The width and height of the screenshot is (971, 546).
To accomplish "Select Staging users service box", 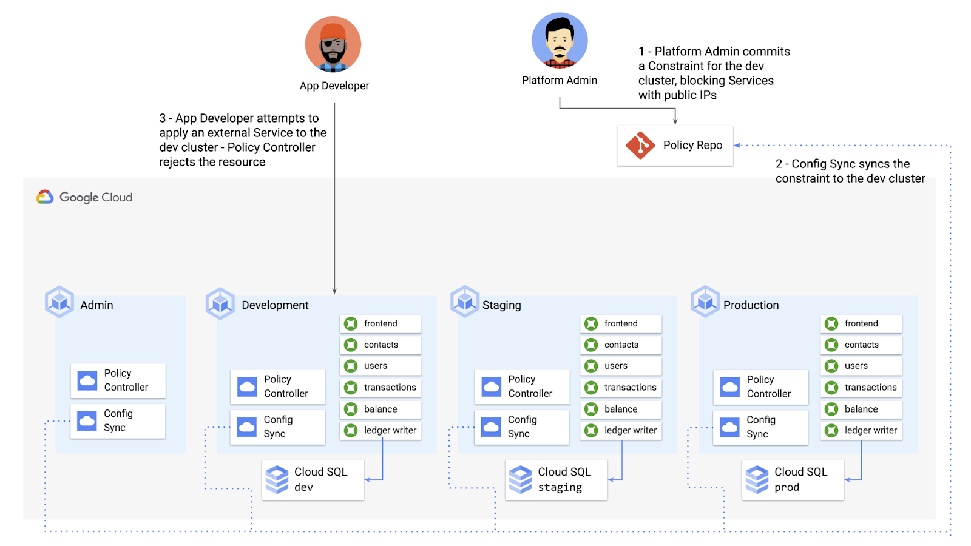I will coord(621,366).
